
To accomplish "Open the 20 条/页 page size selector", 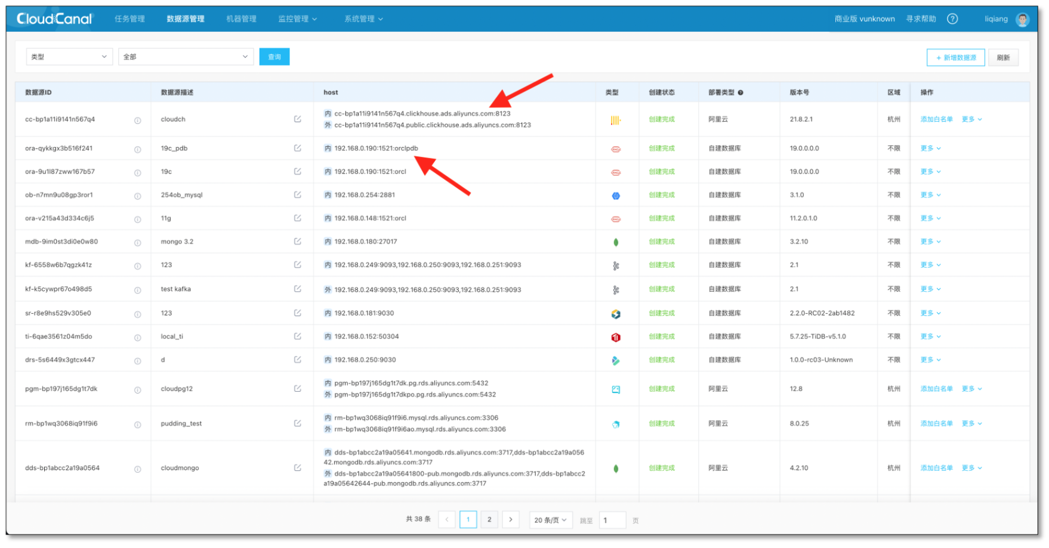I will click(x=550, y=519).
